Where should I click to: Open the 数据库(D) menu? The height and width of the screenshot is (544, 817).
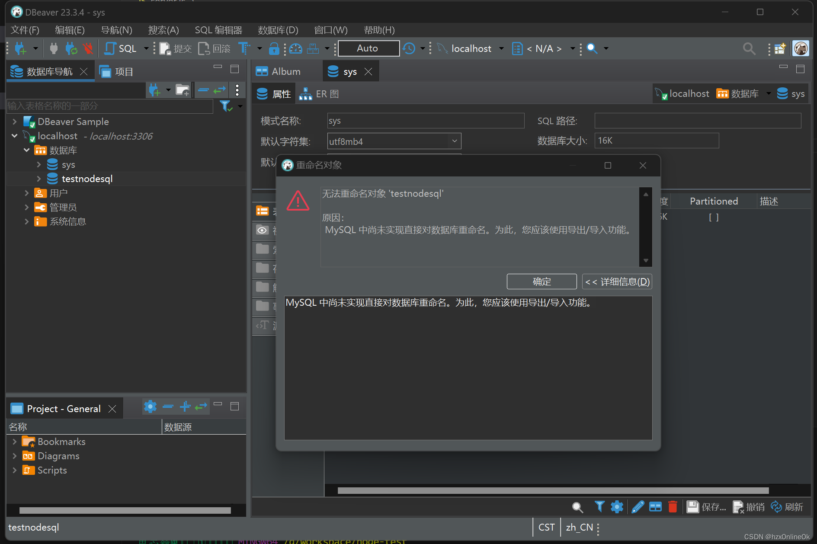pyautogui.click(x=278, y=30)
